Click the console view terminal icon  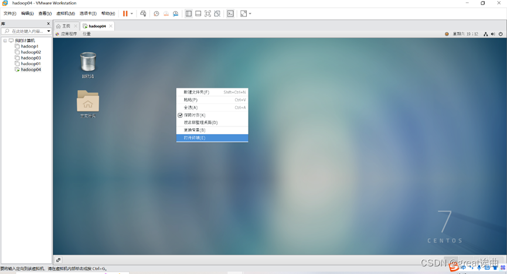point(230,13)
